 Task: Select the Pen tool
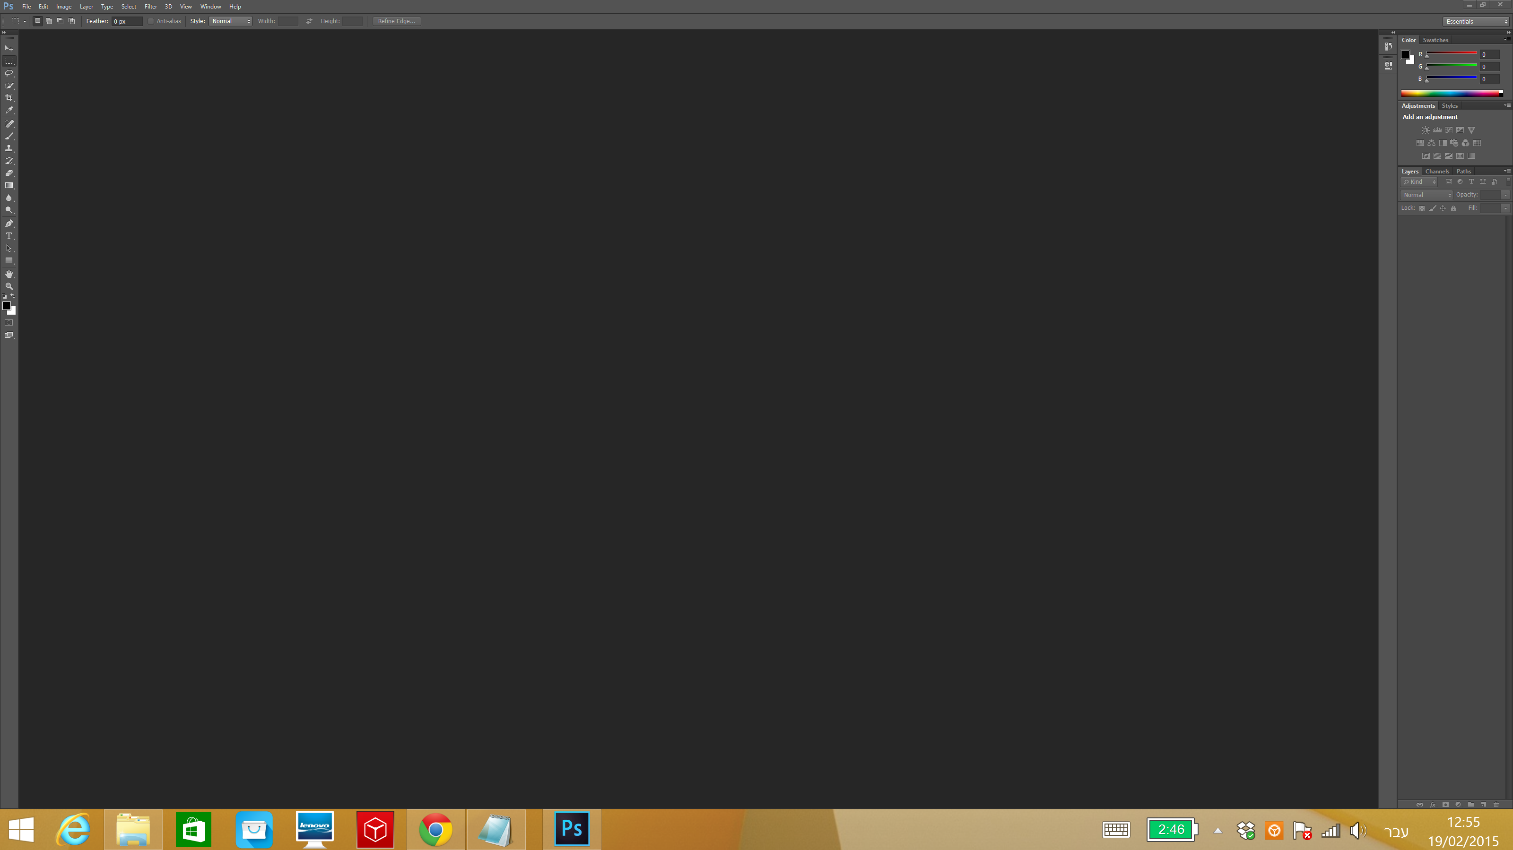tap(9, 223)
